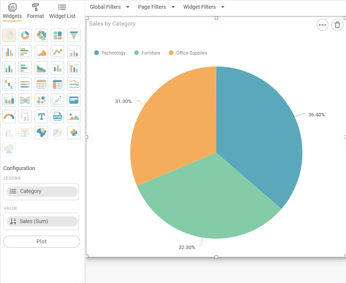Open the Widget List tab
The image size is (346, 283).
(62, 11)
